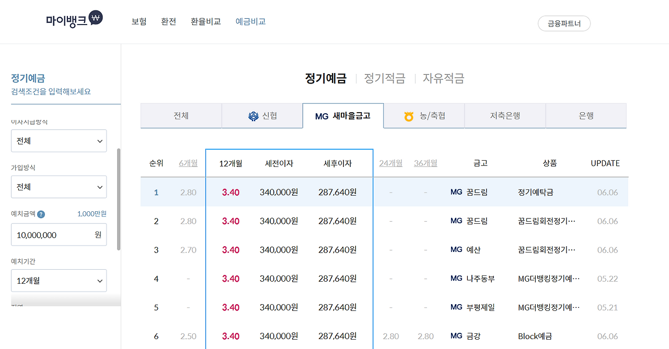The height and width of the screenshot is (349, 669).
Task: Open 부평제일 MG더뱅킹정기예 product
Action: pyautogui.click(x=549, y=307)
